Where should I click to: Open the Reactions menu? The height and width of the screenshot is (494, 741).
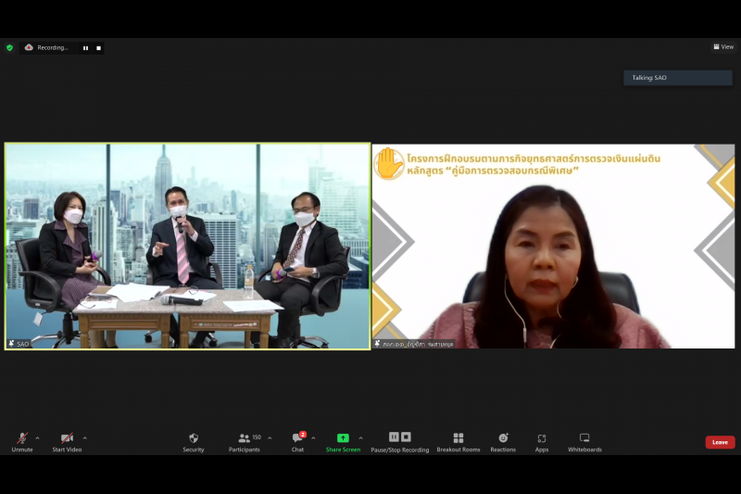point(503,441)
